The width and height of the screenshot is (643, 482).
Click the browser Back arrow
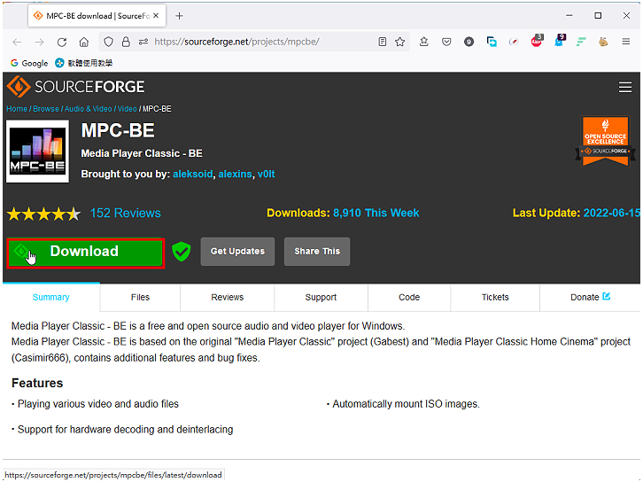coord(17,42)
